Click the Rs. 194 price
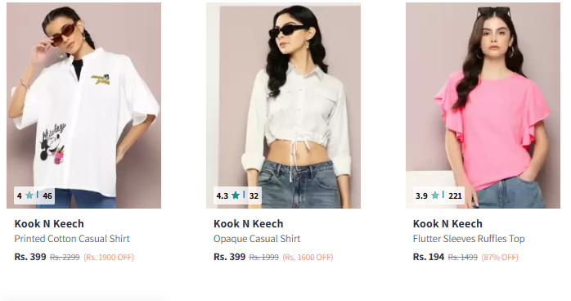This screenshot has height=301, width=571. [429, 257]
